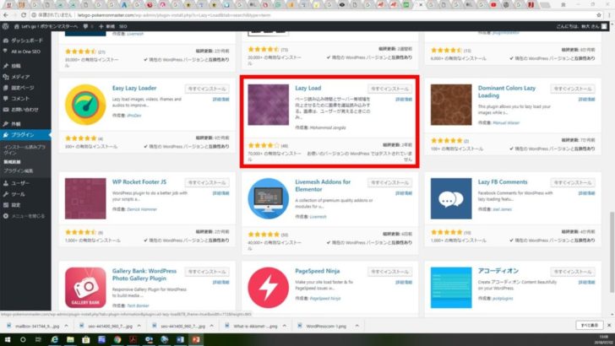Expand options for WordPresscom-1.png download

click(356, 326)
